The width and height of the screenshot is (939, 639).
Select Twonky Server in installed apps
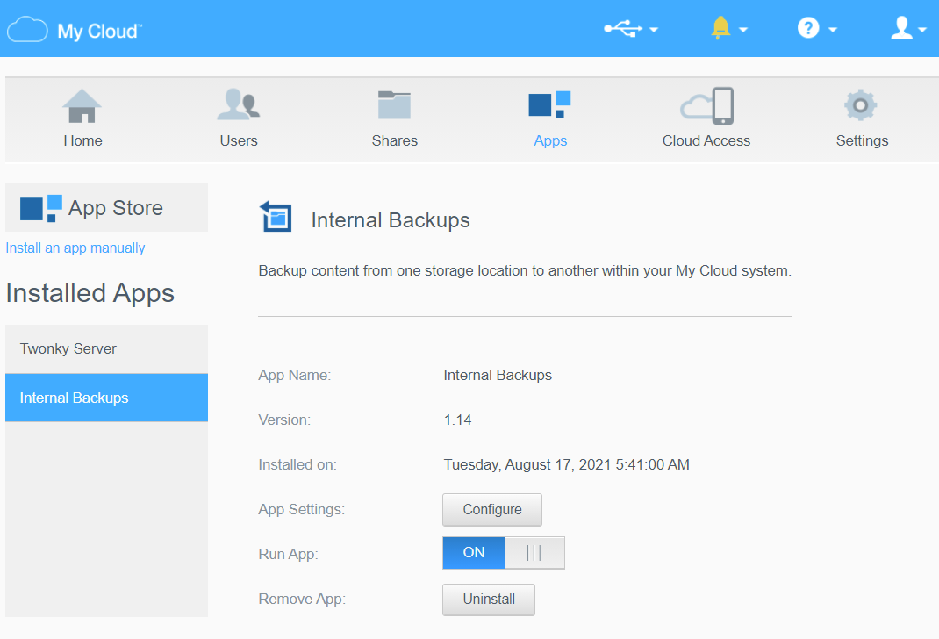point(106,349)
